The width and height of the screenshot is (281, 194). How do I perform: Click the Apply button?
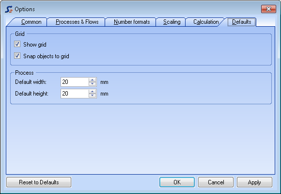pyautogui.click(x=254, y=182)
